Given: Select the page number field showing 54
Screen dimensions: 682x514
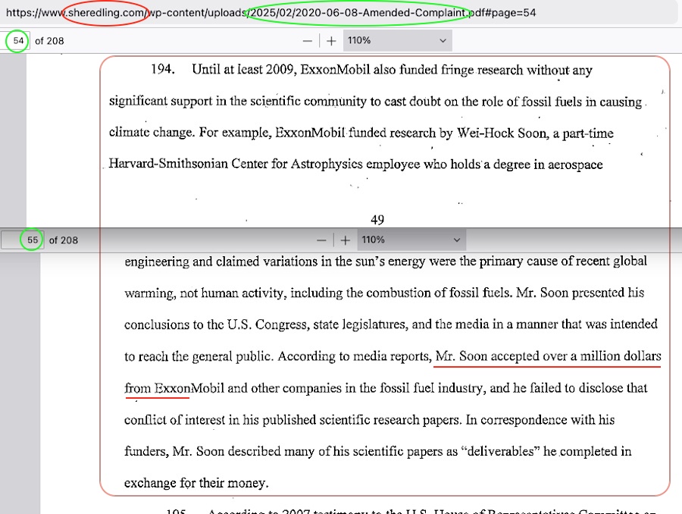Looking at the screenshot, I should tap(18, 40).
